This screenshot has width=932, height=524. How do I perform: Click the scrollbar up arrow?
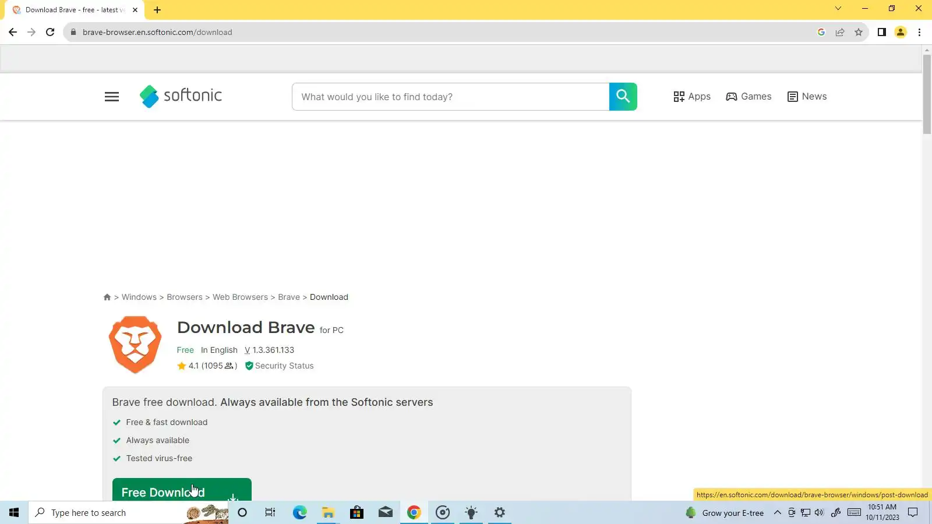click(x=927, y=50)
